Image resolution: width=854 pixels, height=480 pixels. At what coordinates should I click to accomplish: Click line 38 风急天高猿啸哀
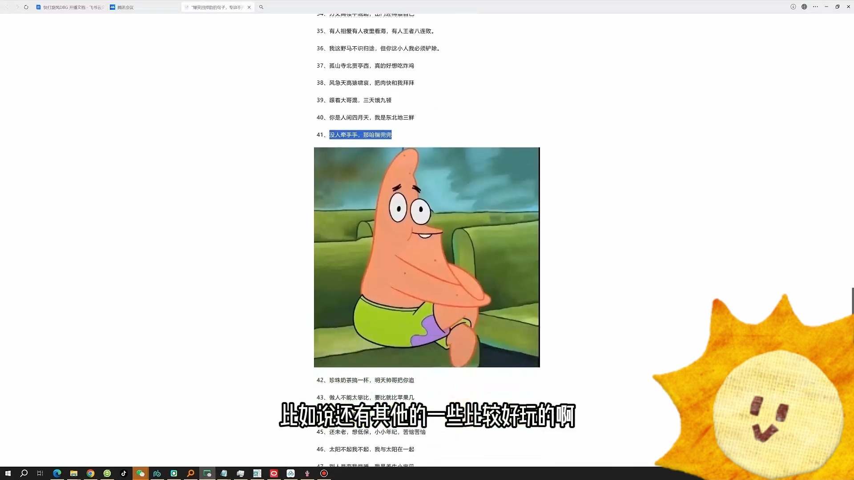tap(365, 83)
